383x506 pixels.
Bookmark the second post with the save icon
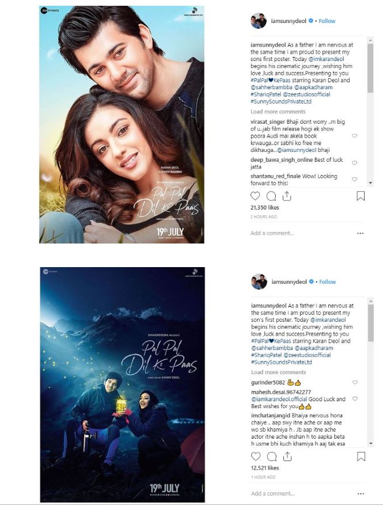point(361,456)
